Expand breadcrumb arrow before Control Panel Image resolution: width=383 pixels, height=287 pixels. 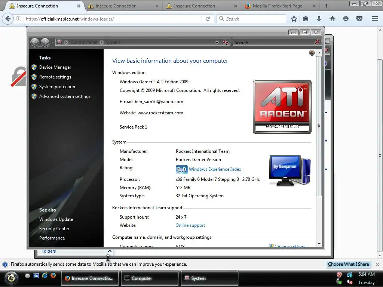pyautogui.click(x=66, y=42)
